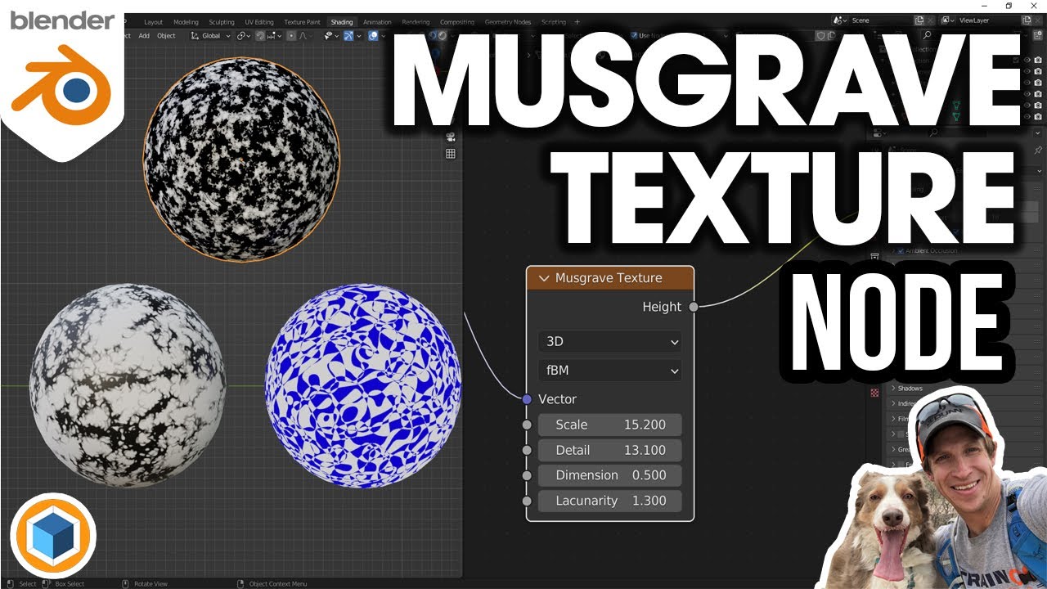Toggle perspective/orthographic grid icon in viewport

click(451, 154)
